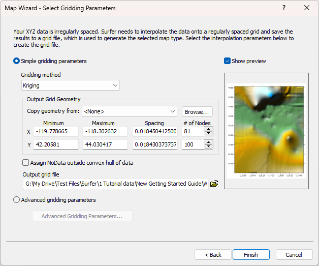Decrease X number of nodes with down arrow
Image resolution: width=319 pixels, height=266 pixels.
coord(209,134)
